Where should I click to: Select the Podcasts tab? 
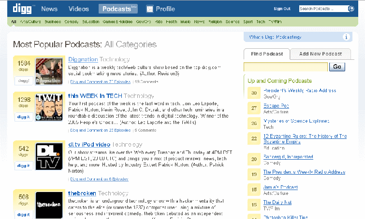click(118, 9)
